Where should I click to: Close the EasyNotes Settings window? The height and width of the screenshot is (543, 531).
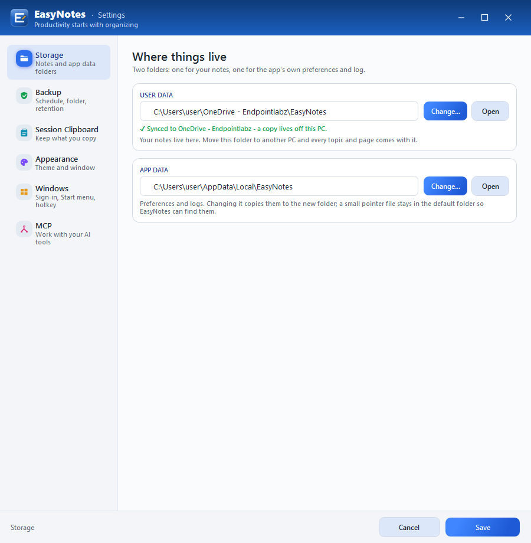[x=508, y=17]
